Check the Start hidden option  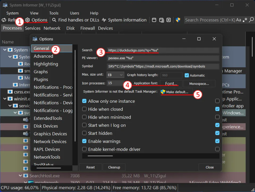[x=84, y=133]
